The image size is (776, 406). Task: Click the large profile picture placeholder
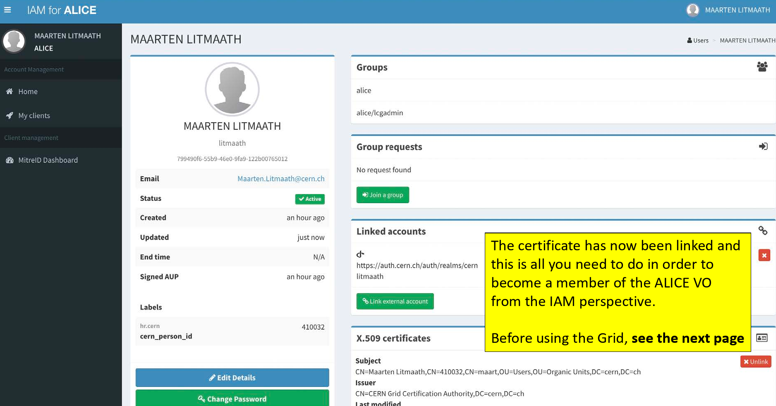click(x=232, y=89)
